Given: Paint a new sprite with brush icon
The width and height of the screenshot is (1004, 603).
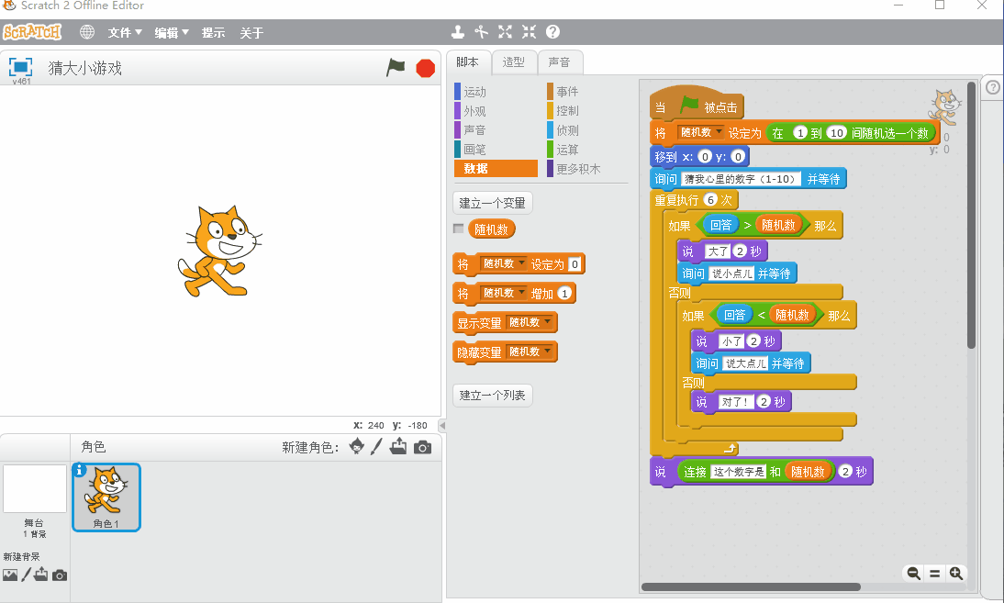Looking at the screenshot, I should [x=376, y=447].
